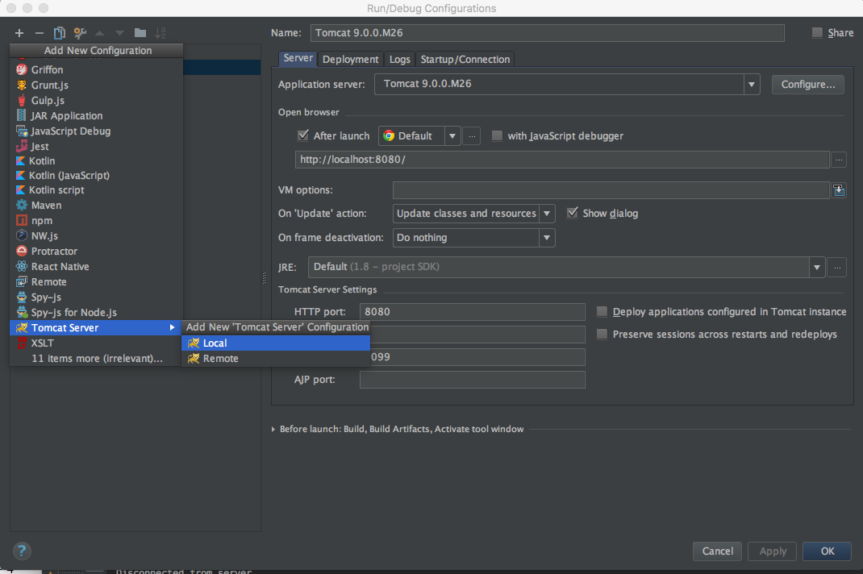Click the Jest icon
The width and height of the screenshot is (863, 574).
click(22, 147)
